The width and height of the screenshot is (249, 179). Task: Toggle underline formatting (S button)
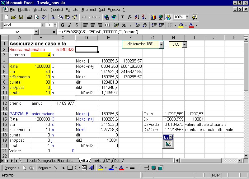pos(76,25)
